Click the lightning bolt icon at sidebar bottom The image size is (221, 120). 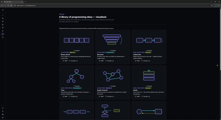point(3,111)
